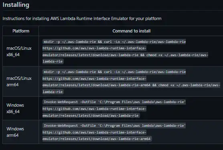Screen dimensions: 223x150
Task: Select the instructions sentence about Runtime Interface Emulator
Action: pyautogui.click(x=82, y=18)
